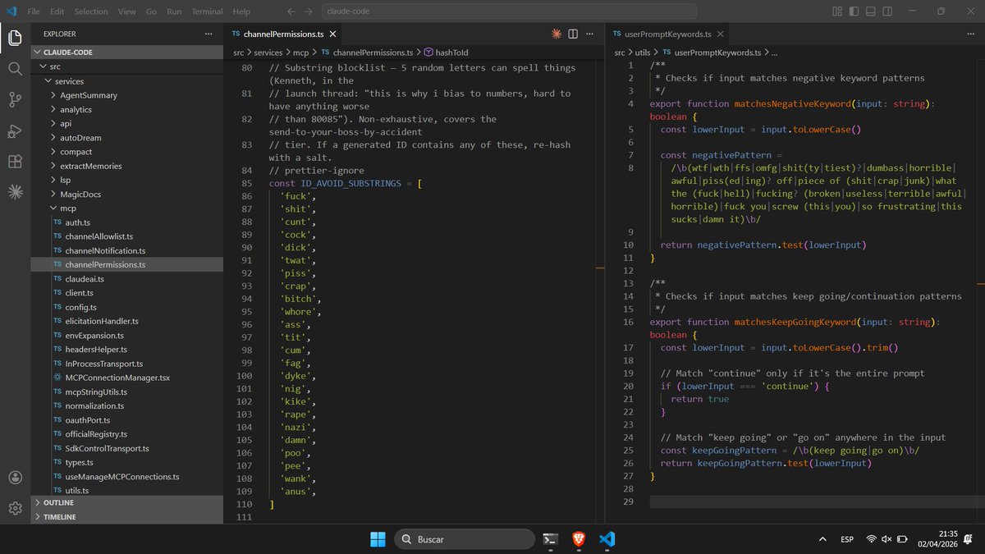This screenshot has height=554, width=985.
Task: Click the Windows taskbar Buscar search box
Action: pos(464,539)
